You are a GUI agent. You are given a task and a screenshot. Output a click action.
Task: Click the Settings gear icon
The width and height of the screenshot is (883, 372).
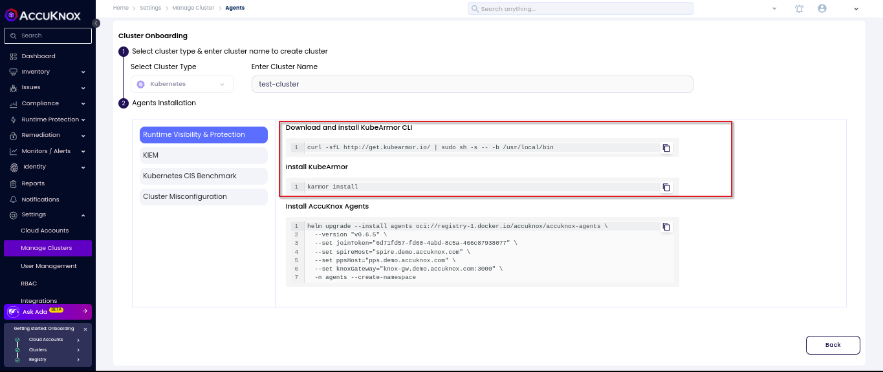[x=14, y=214]
